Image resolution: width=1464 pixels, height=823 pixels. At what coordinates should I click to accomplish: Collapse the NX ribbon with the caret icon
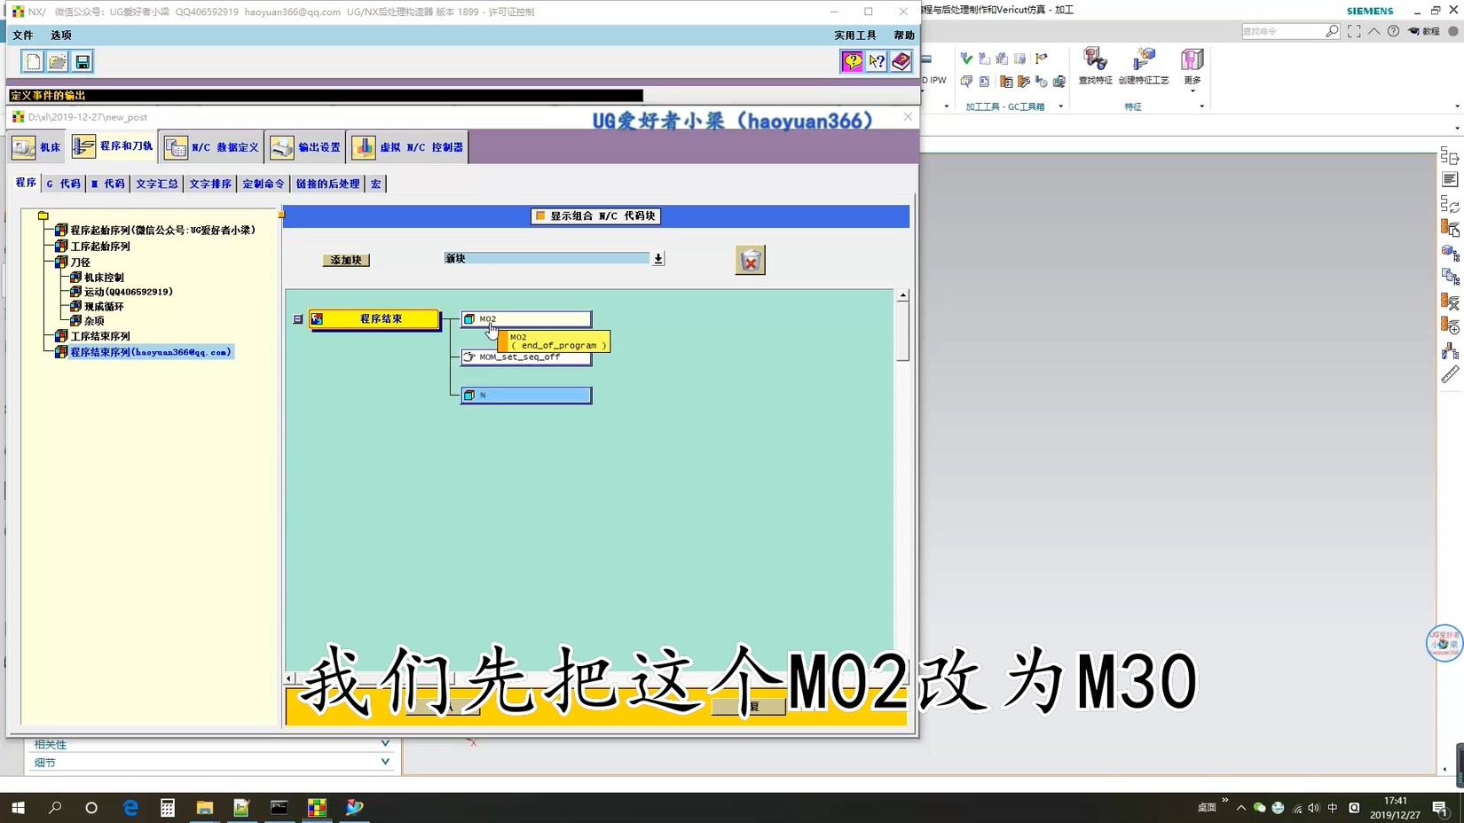[x=1373, y=31]
